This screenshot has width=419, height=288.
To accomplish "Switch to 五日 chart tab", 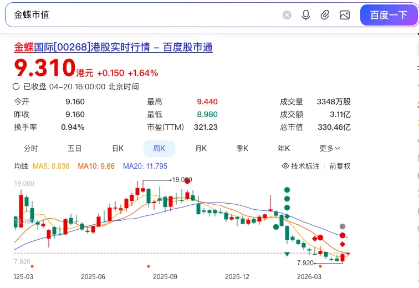I will point(75,148).
